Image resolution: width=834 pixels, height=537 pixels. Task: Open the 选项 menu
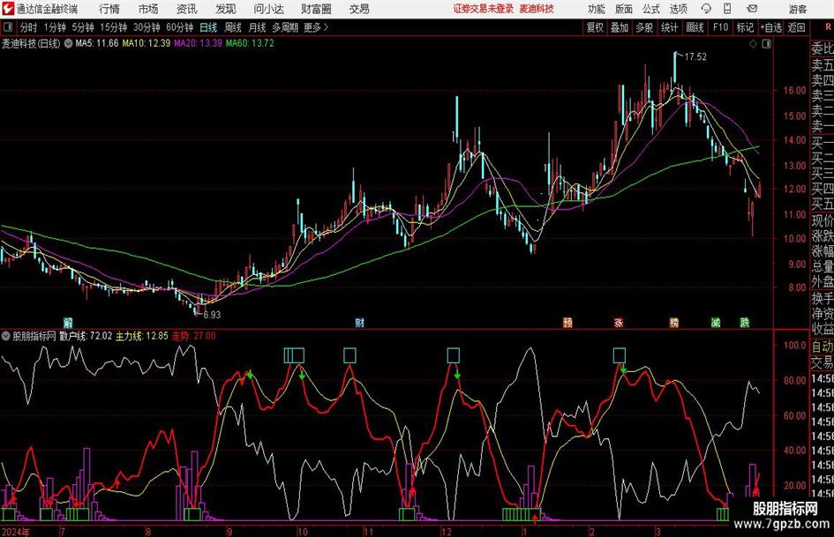point(678,9)
